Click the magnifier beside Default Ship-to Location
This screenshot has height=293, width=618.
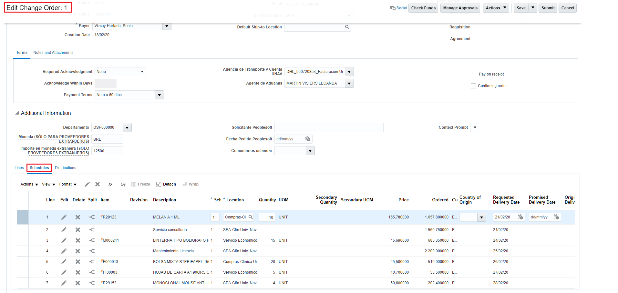click(x=347, y=27)
